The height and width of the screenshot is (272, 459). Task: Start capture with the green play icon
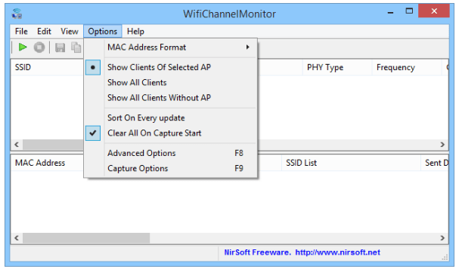click(x=23, y=47)
